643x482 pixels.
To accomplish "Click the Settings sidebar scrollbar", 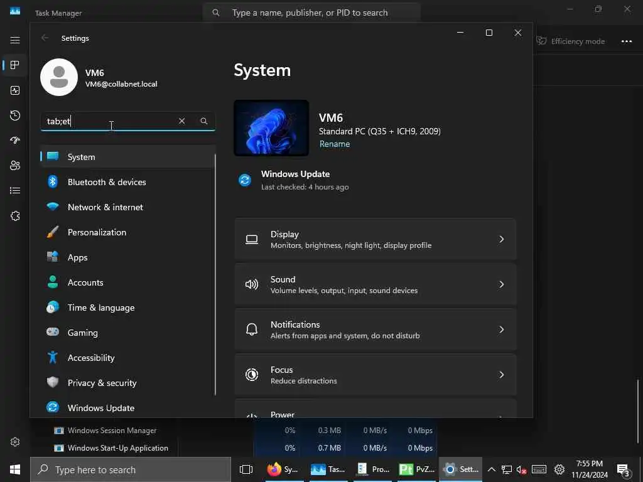I will click(215, 274).
